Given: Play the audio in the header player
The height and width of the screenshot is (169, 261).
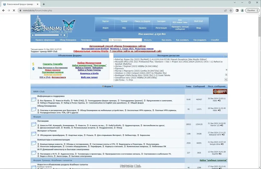Looking at the screenshot, I should 33,35.
